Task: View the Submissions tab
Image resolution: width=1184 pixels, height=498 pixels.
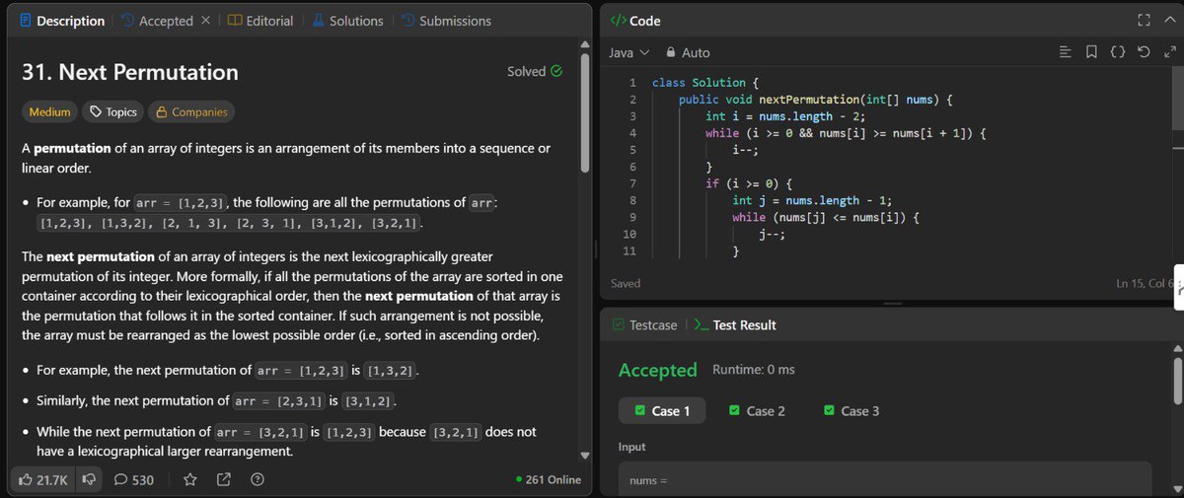Action: [x=446, y=21]
